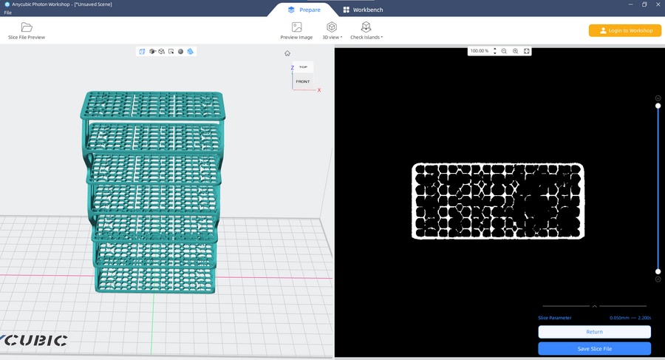
Task: Select the gray sphere shading icon
Action: [180, 52]
